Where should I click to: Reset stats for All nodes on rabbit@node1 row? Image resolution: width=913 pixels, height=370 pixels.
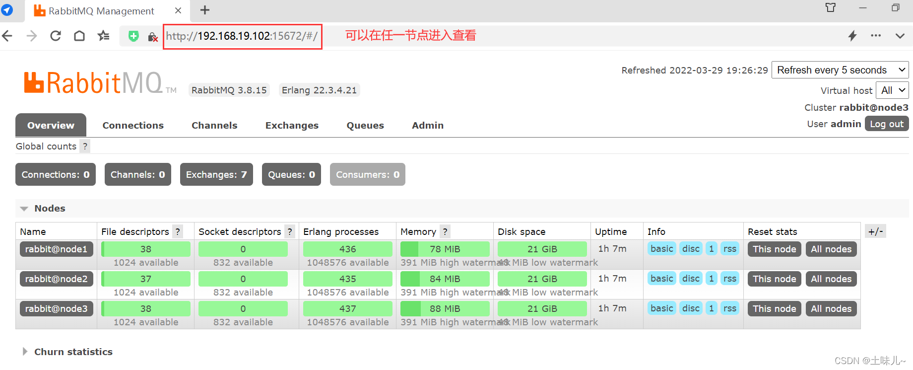(x=831, y=249)
